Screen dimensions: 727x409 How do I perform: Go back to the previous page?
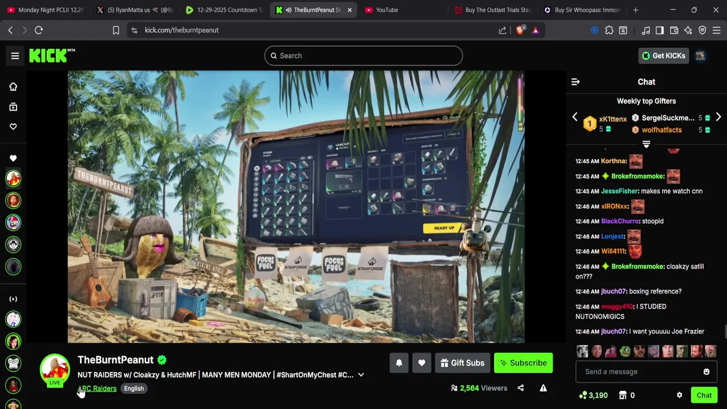point(10,30)
